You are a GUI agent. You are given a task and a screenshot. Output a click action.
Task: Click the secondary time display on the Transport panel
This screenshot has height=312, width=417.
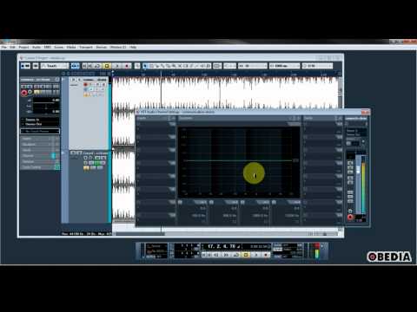click(x=257, y=246)
